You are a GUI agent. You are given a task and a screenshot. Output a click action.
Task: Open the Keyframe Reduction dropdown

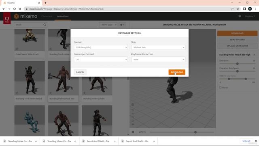158,60
